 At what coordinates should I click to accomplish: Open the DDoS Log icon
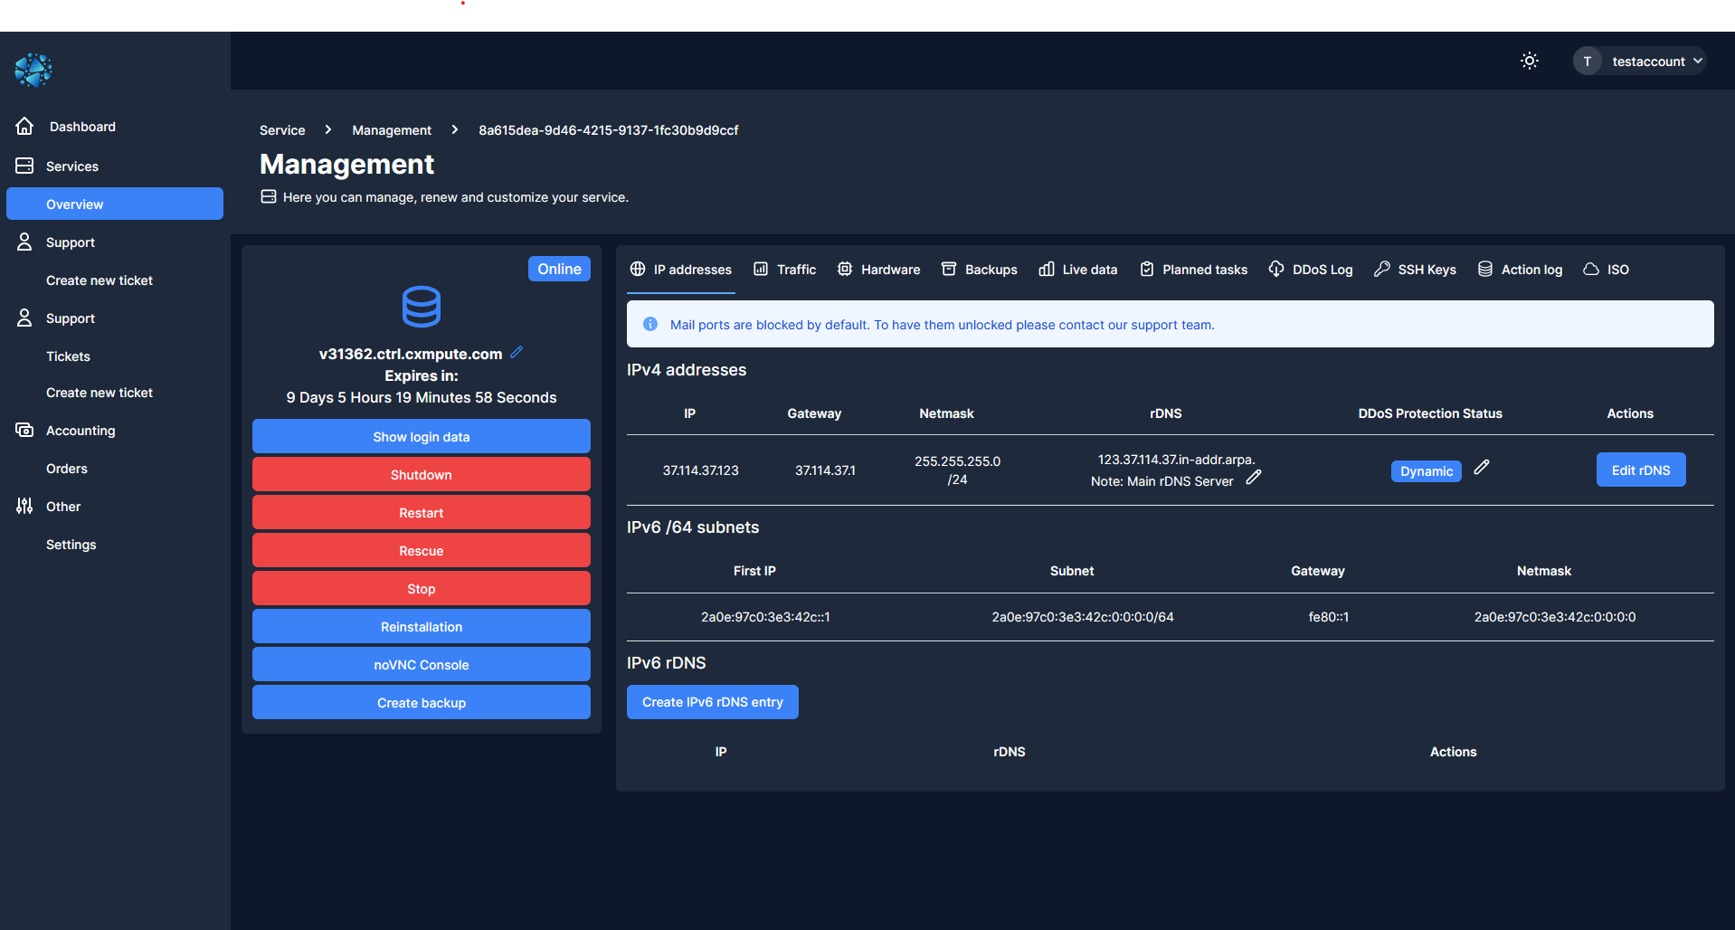point(1275,269)
